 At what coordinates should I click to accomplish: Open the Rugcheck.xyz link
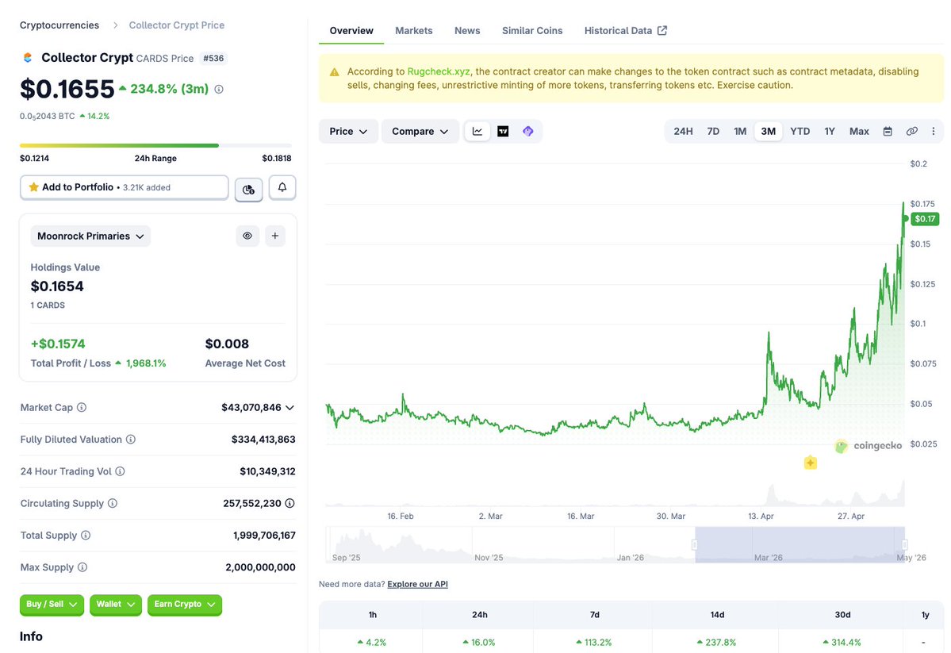(x=439, y=71)
